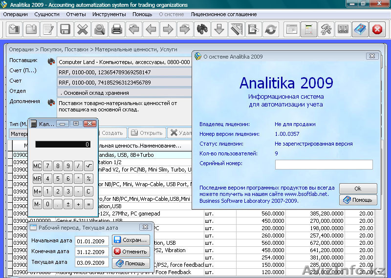Click the Refresh arrows toolbar icon

pos(270,29)
